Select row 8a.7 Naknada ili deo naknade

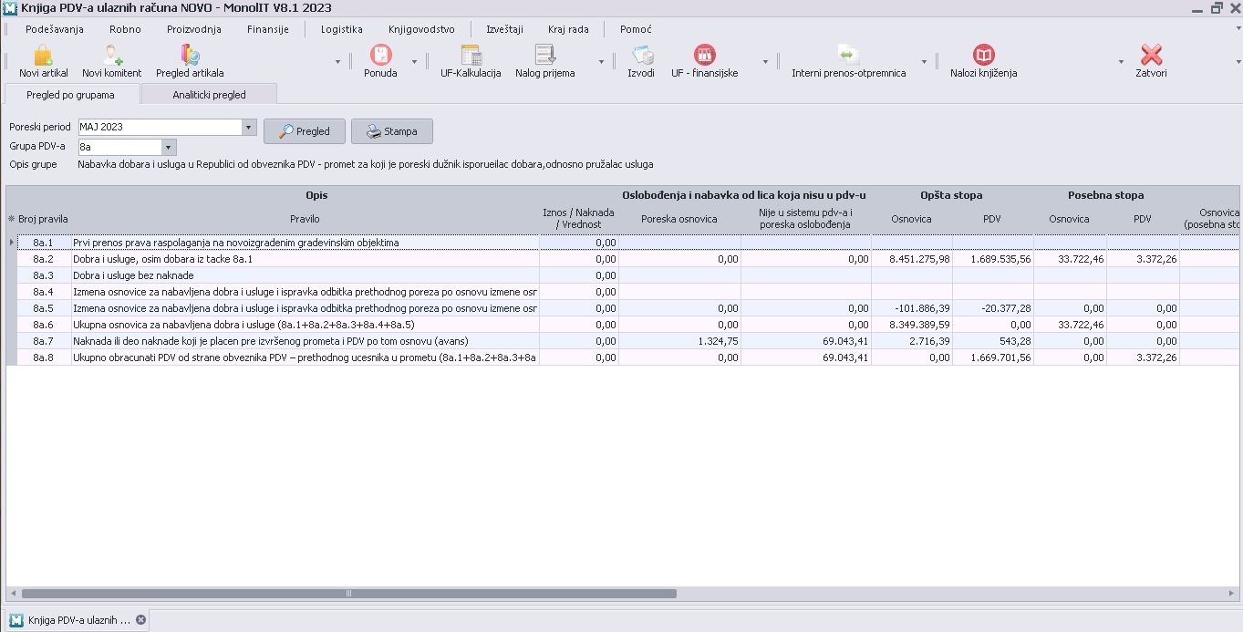305,341
